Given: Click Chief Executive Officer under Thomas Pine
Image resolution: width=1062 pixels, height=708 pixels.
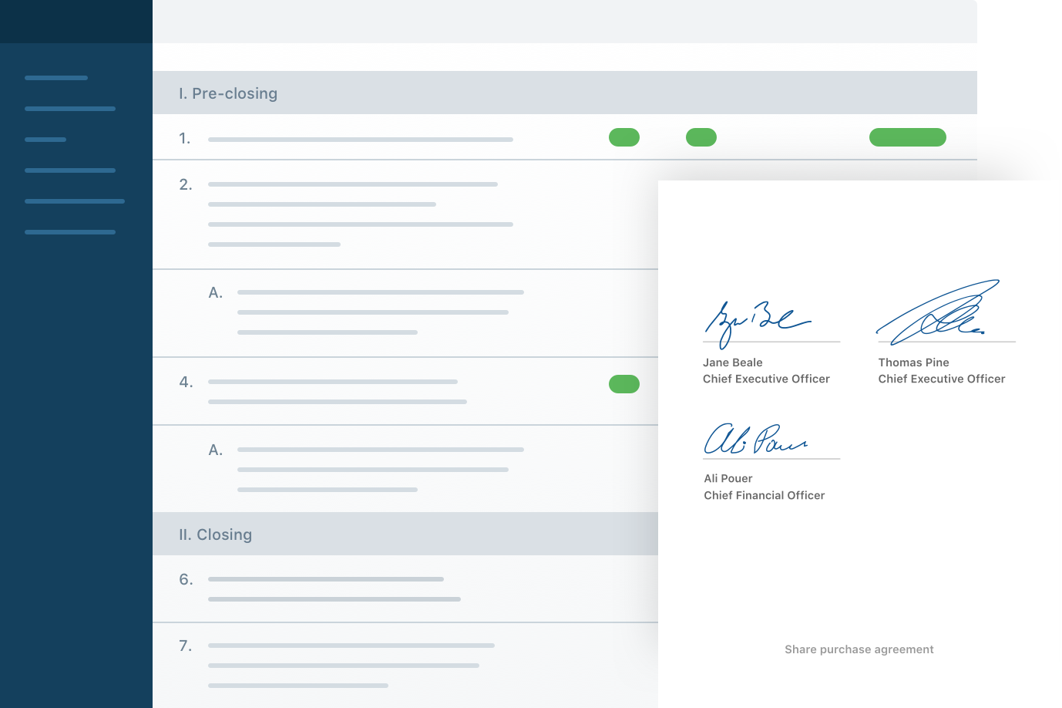Looking at the screenshot, I should coord(942,379).
